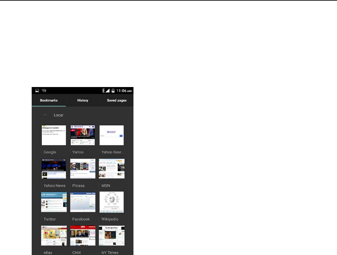Click the Wikipedia bookmark label
Image resolution: width=337 pixels, height=255 pixels.
[x=110, y=219]
